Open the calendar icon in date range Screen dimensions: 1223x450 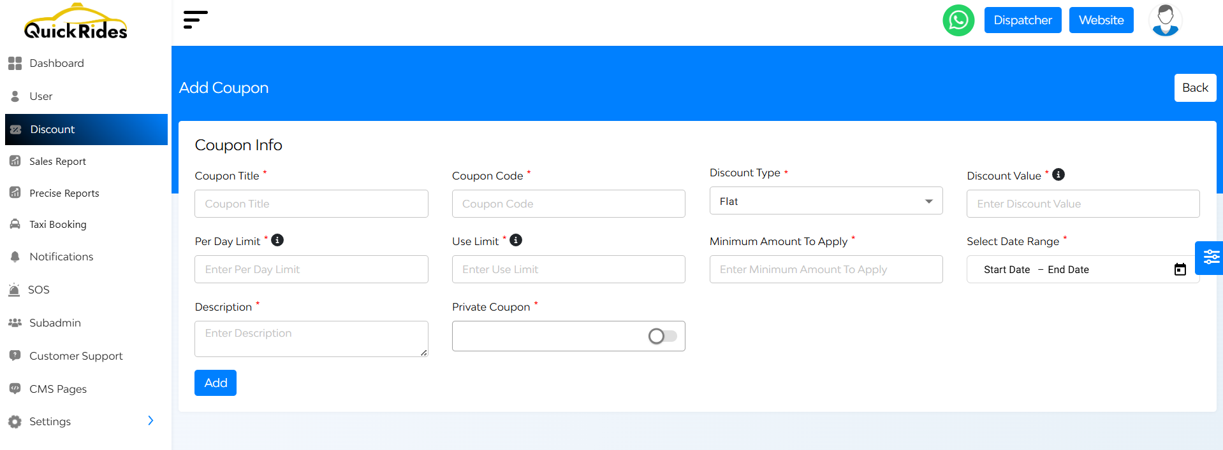pos(1180,269)
